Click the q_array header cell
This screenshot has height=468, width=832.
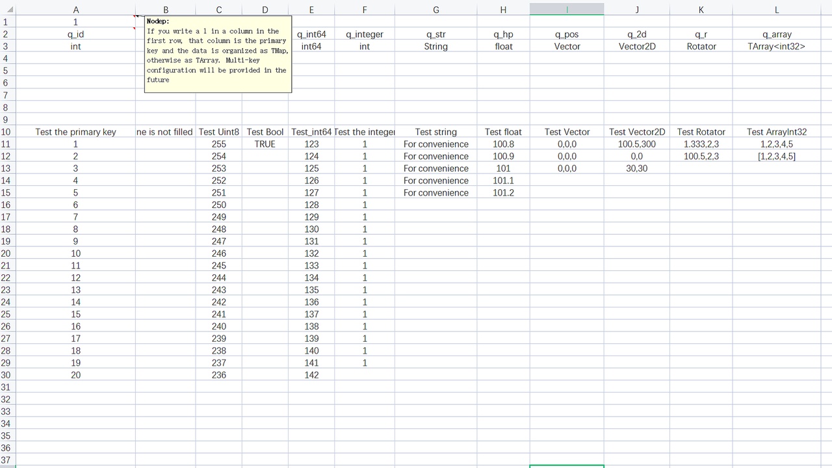point(777,34)
